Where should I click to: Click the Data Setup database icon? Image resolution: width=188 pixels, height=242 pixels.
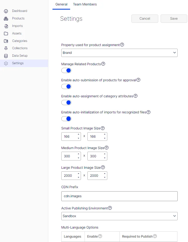[x=6, y=56]
